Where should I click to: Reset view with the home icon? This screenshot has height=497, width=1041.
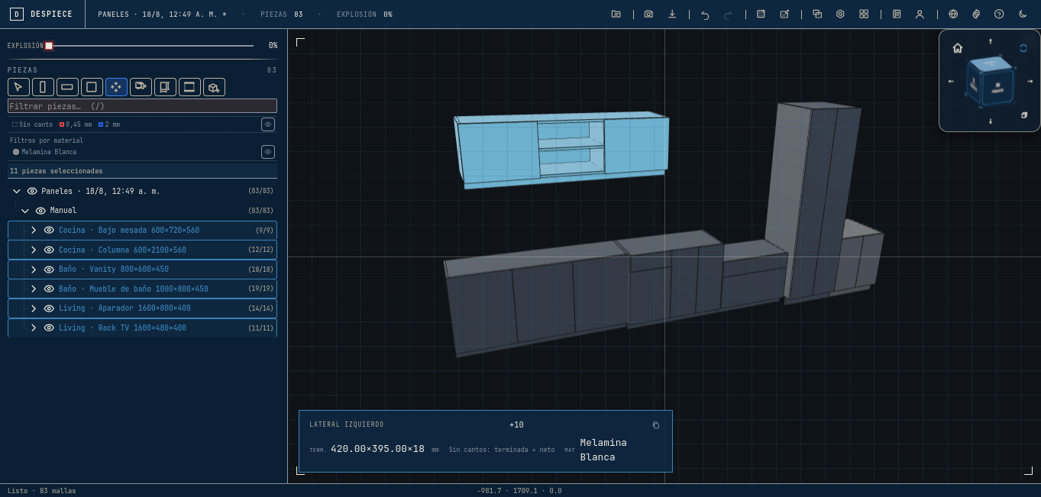(x=958, y=48)
